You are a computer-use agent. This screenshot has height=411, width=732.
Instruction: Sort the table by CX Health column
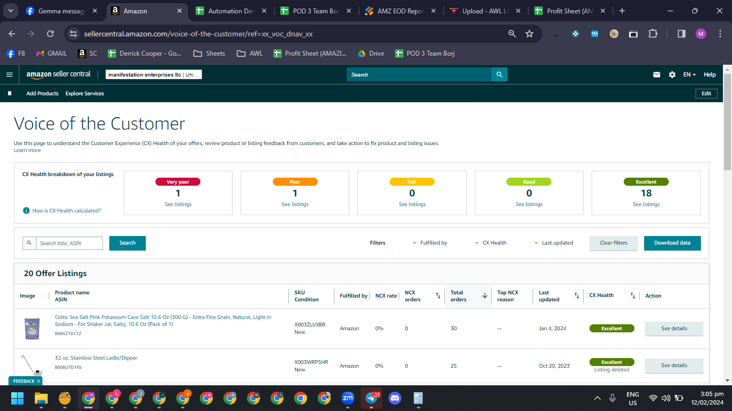(632, 295)
